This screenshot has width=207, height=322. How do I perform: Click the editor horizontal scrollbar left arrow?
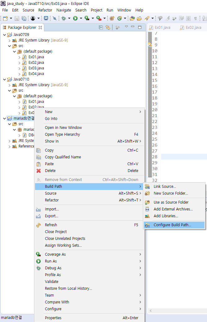[x=151, y=311]
